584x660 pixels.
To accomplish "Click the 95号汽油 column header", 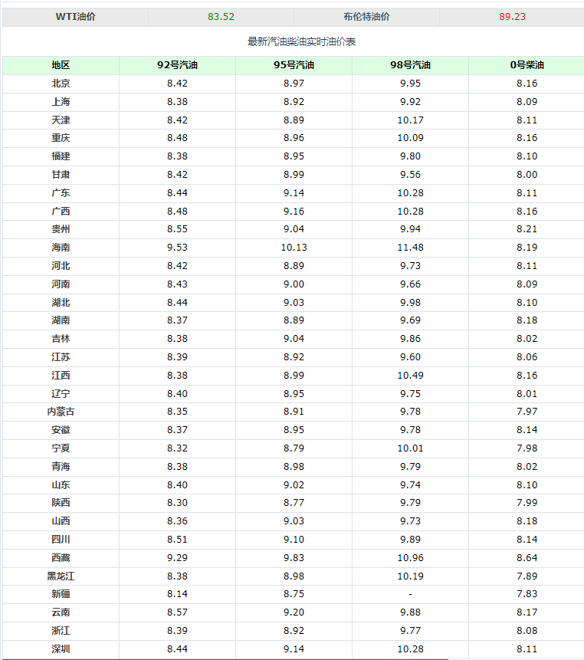I will (294, 65).
